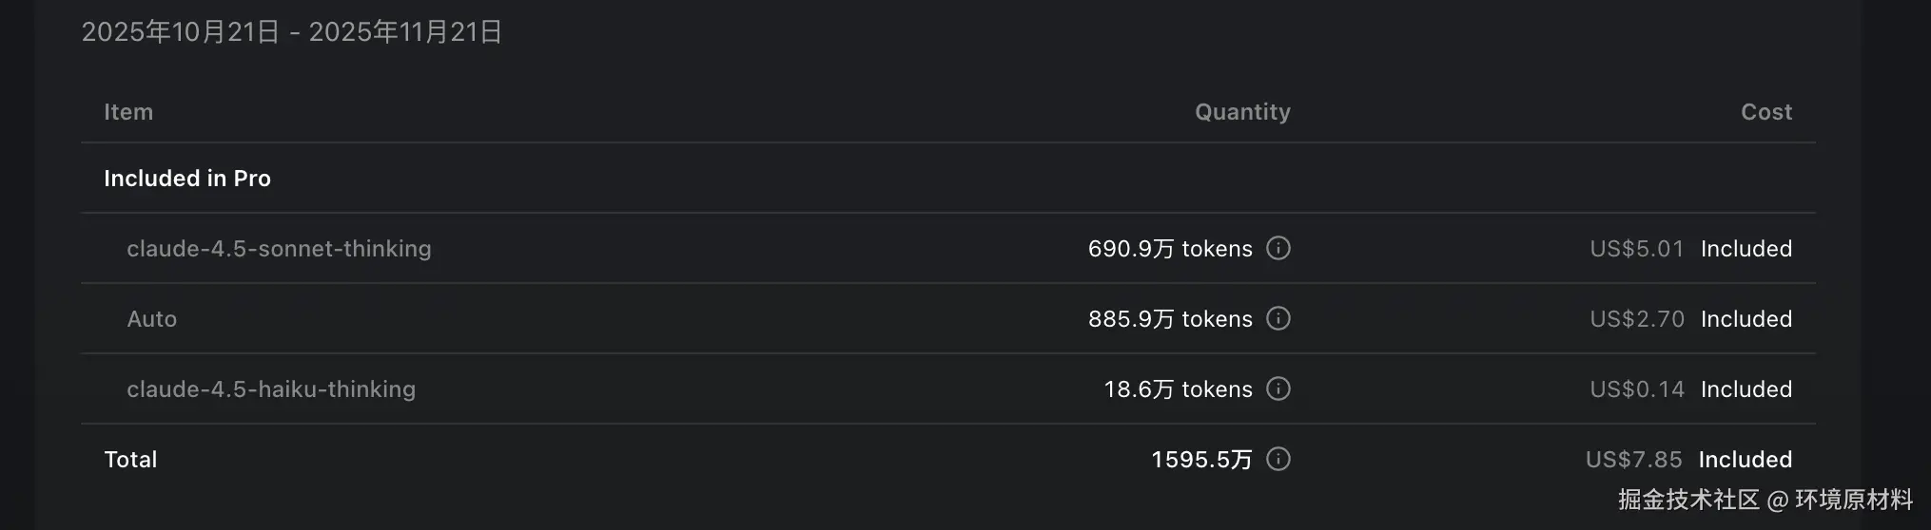
Task: Click the Auto model row label
Action: pos(152,319)
